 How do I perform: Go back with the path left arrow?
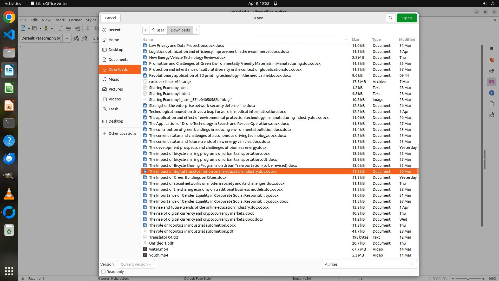pyautogui.click(x=146, y=30)
